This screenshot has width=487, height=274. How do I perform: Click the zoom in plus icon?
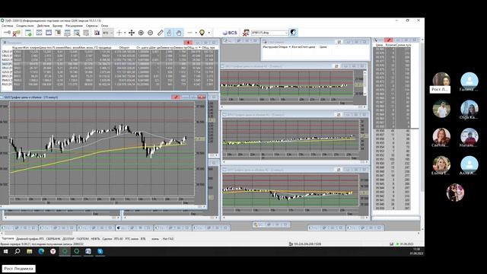141,33
